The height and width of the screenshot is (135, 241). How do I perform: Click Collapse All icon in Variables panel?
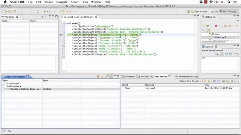[46, 16]
